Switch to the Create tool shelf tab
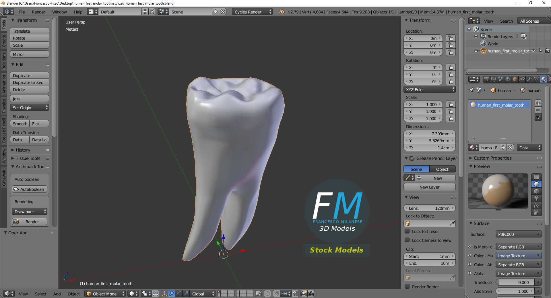Image resolution: width=551 pixels, height=298 pixels. pyautogui.click(x=4, y=41)
